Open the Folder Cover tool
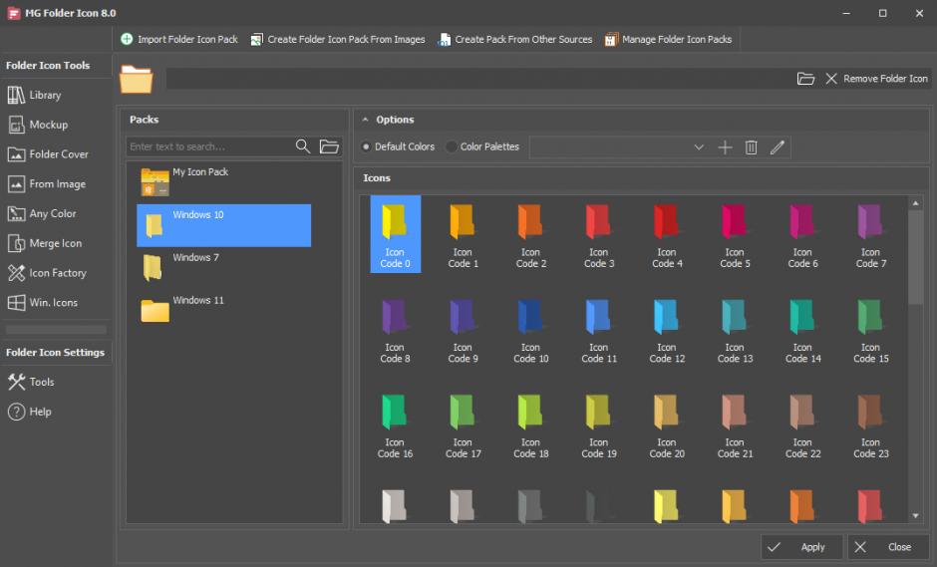Viewport: 937px width, 567px height. (58, 154)
